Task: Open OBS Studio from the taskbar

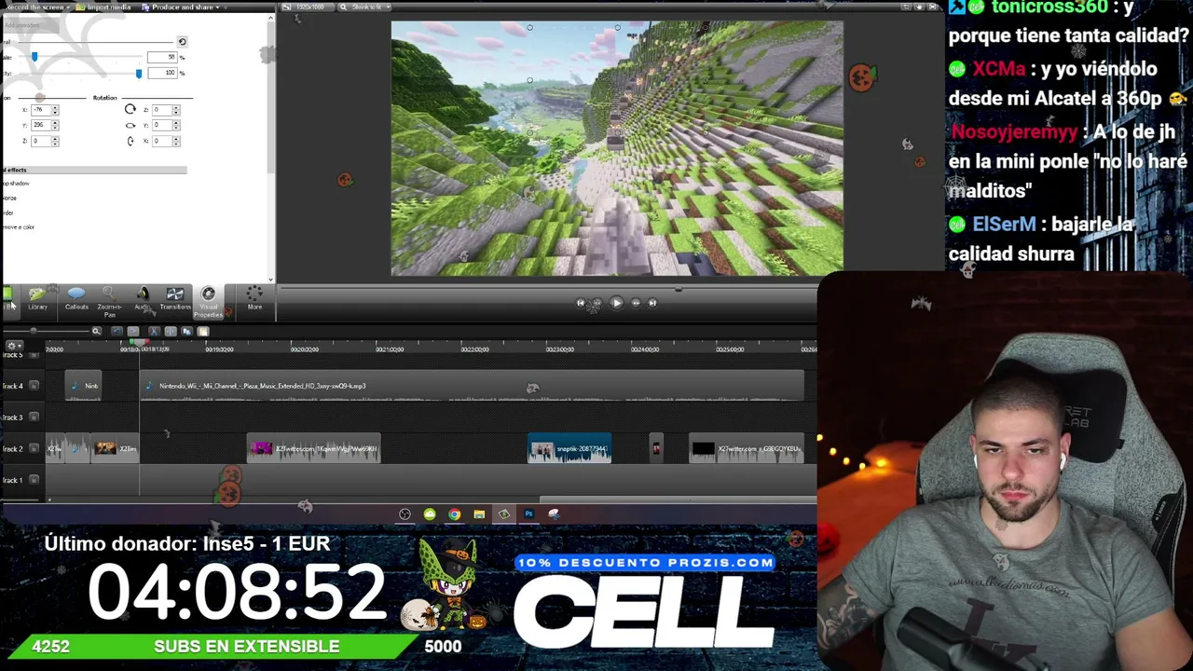Action: 405,514
